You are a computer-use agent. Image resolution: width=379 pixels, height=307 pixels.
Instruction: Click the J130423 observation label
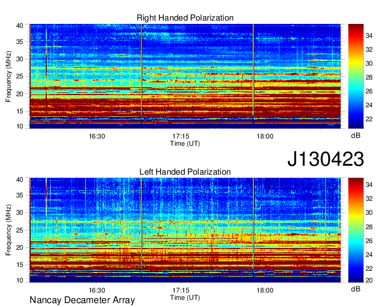[325, 159]
